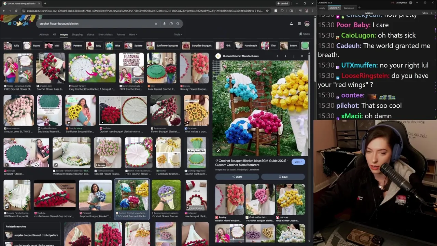Viewport: 437px width, 246px height.
Task: Switch to the Videos tab
Action: tap(90, 35)
